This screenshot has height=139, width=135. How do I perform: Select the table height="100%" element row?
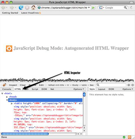[x=48, y=103]
